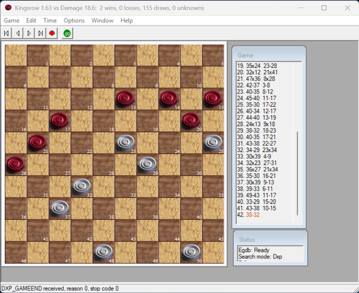
Task: Click black reply 23x34 on move 32
Action: (270, 150)
